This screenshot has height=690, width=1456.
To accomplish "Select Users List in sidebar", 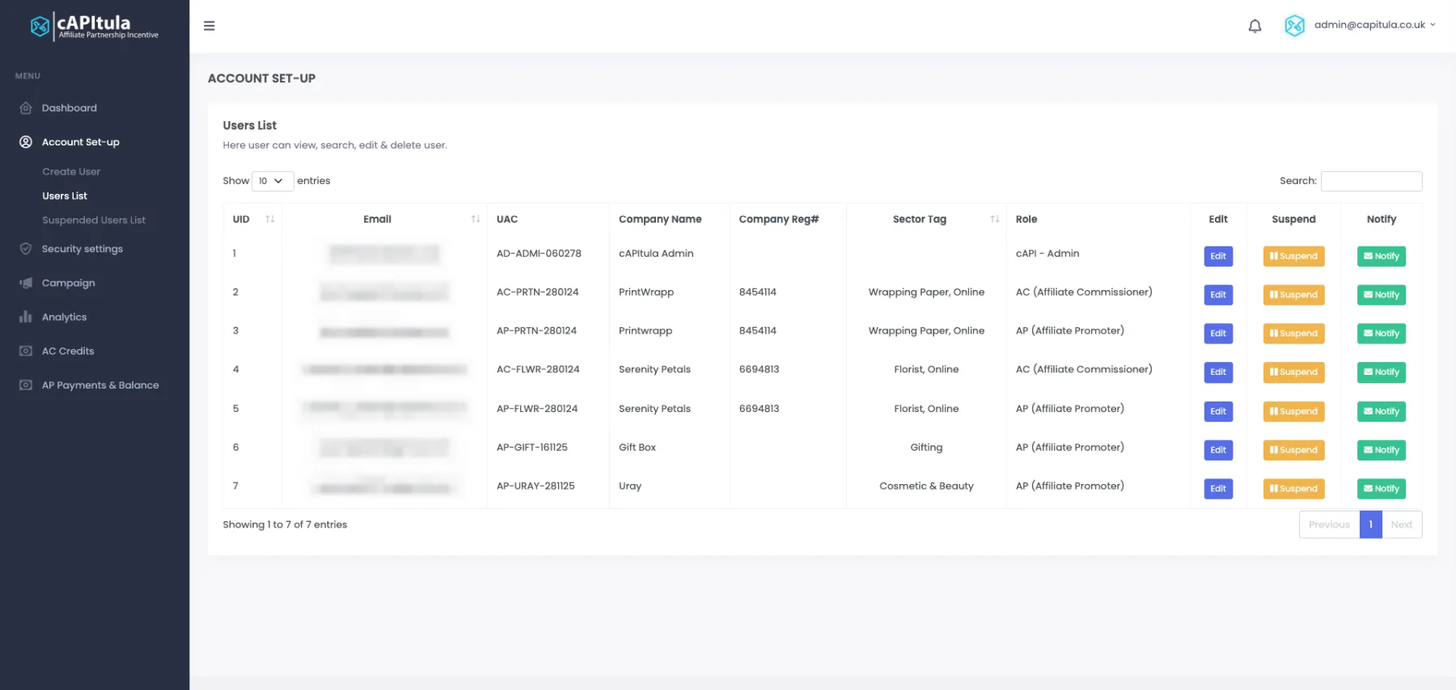I will [65, 196].
